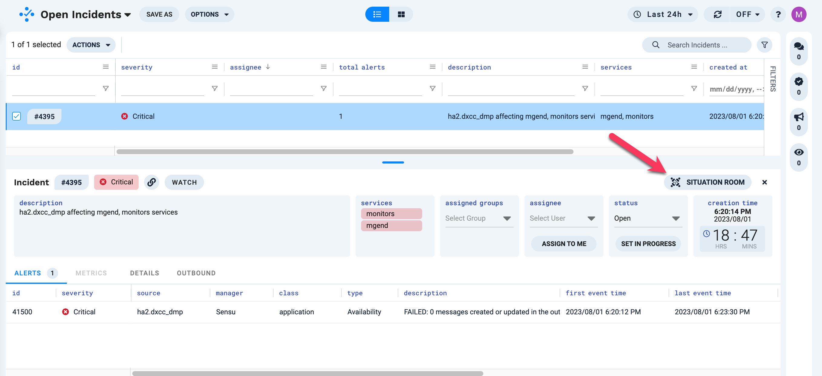Image resolution: width=822 pixels, height=376 pixels.
Task: Click the refresh icon in top bar
Action: 718,14
